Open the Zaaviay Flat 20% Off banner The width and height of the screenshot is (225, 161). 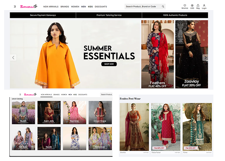pos(191,54)
